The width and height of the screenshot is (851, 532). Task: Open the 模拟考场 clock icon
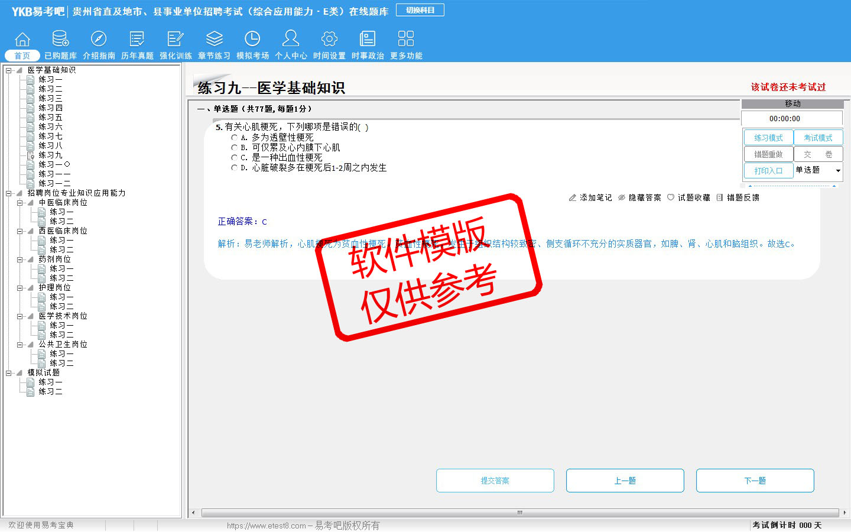pyautogui.click(x=252, y=40)
